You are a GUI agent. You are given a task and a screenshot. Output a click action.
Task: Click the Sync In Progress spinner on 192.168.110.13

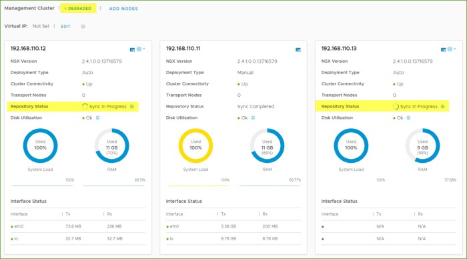(x=396, y=106)
